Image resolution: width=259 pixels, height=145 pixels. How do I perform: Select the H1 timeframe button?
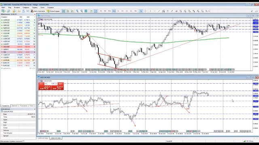point(118,11)
